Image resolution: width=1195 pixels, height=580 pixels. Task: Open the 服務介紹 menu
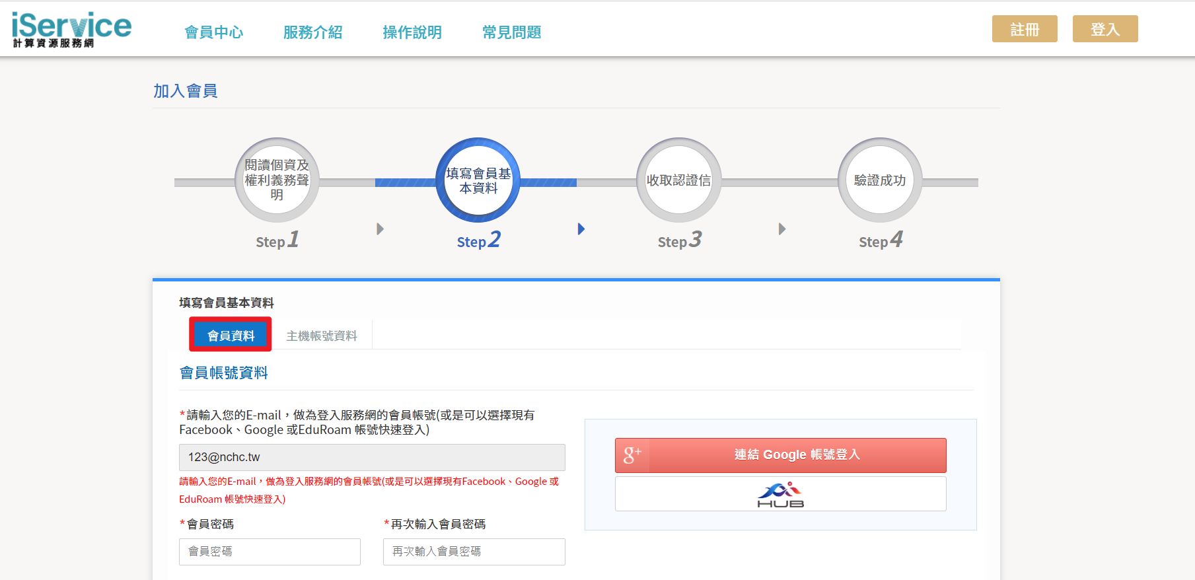point(312,32)
